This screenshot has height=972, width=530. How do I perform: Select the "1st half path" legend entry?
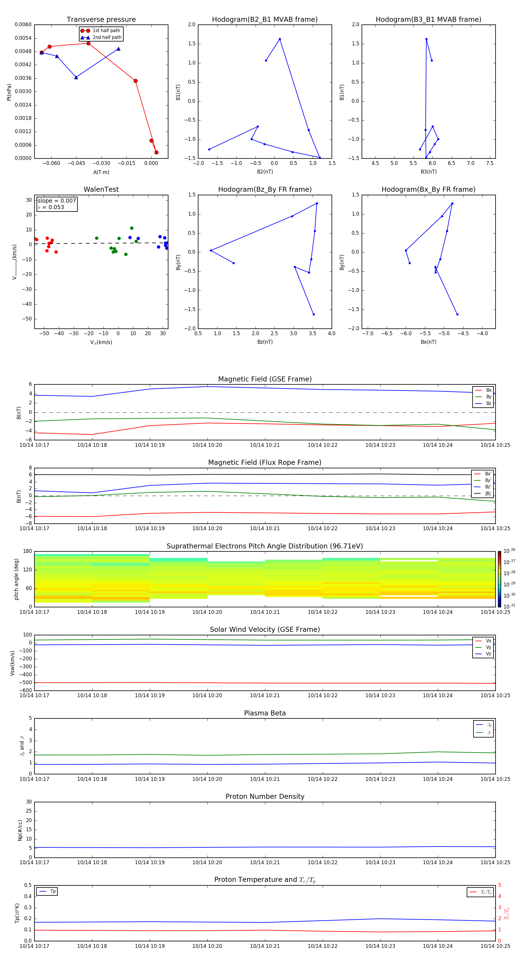click(101, 31)
